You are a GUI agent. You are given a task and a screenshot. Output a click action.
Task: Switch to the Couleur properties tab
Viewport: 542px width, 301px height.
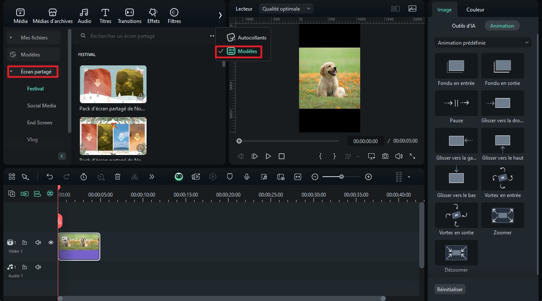coord(475,10)
